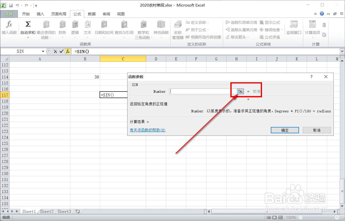The height and width of the screenshot is (221, 345).
Task: Open Recently Used (最近使用的函数) functions
Action: 46,30
